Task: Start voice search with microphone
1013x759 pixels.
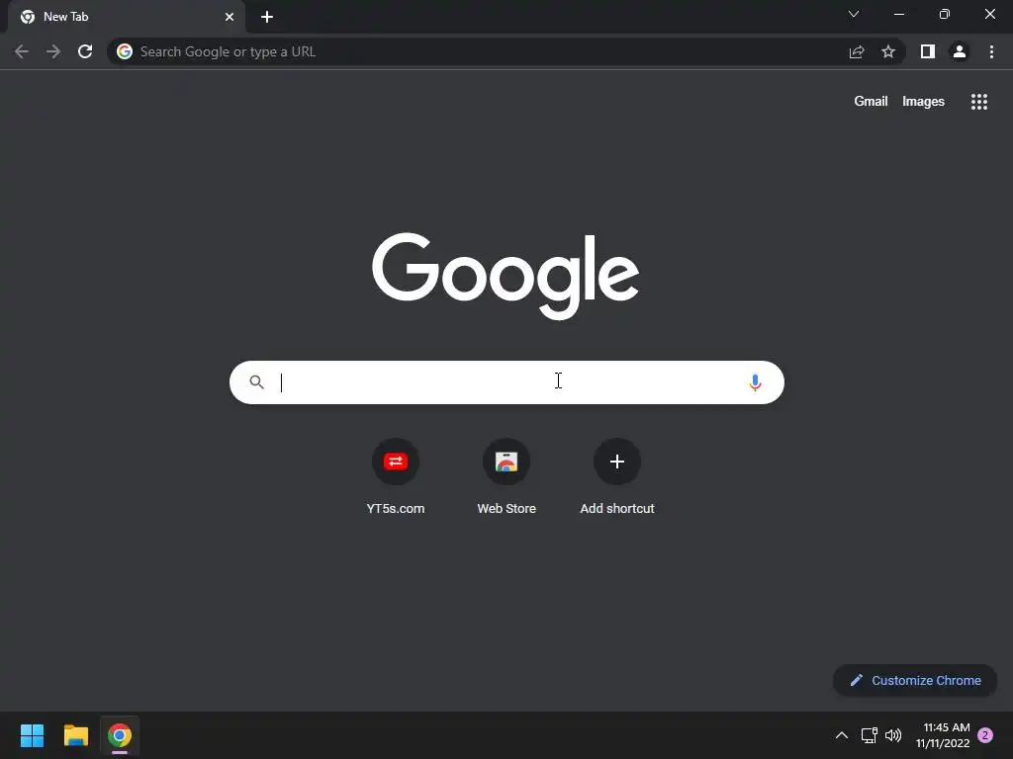Action: (755, 382)
